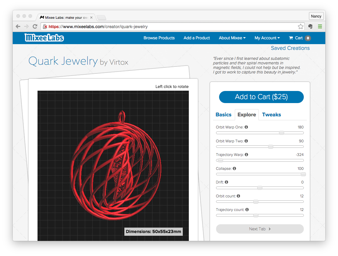Click the info icon beside Trajectory count
The width and height of the screenshot is (338, 256).
coord(247,210)
